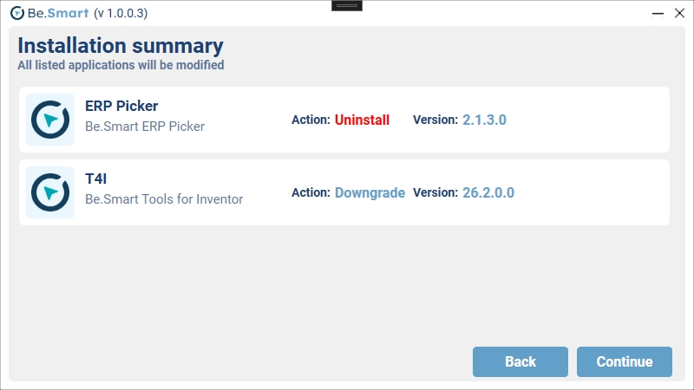The width and height of the screenshot is (694, 390).
Task: Click the subtitle about modified applications
Action: click(121, 65)
